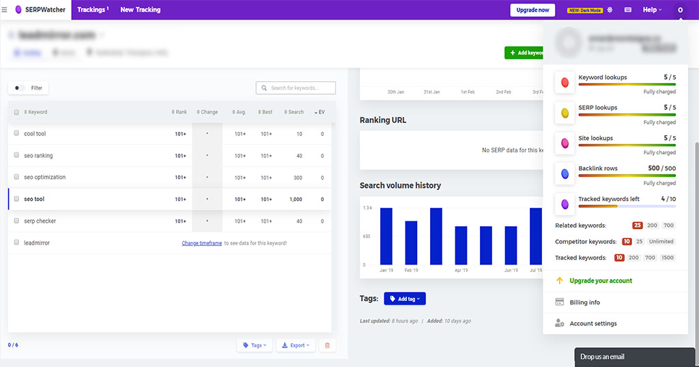Viewport: 699px width, 367px height.
Task: Check the 'leadmirror' keyword checkbox
Action: click(x=16, y=243)
